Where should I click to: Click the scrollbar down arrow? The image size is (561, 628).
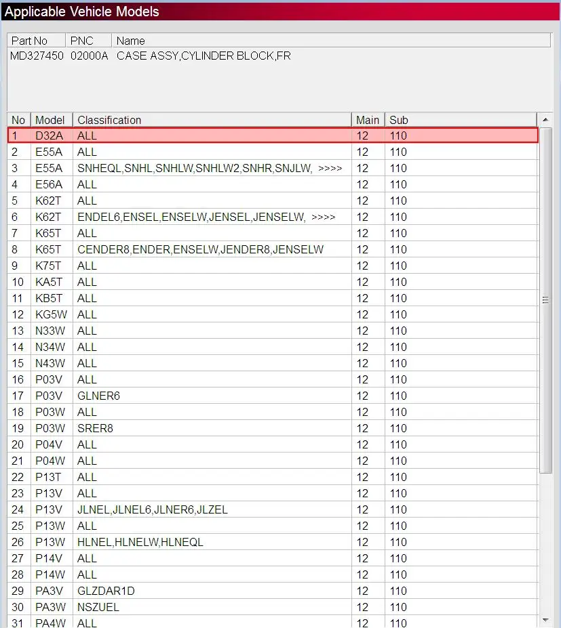[545, 621]
